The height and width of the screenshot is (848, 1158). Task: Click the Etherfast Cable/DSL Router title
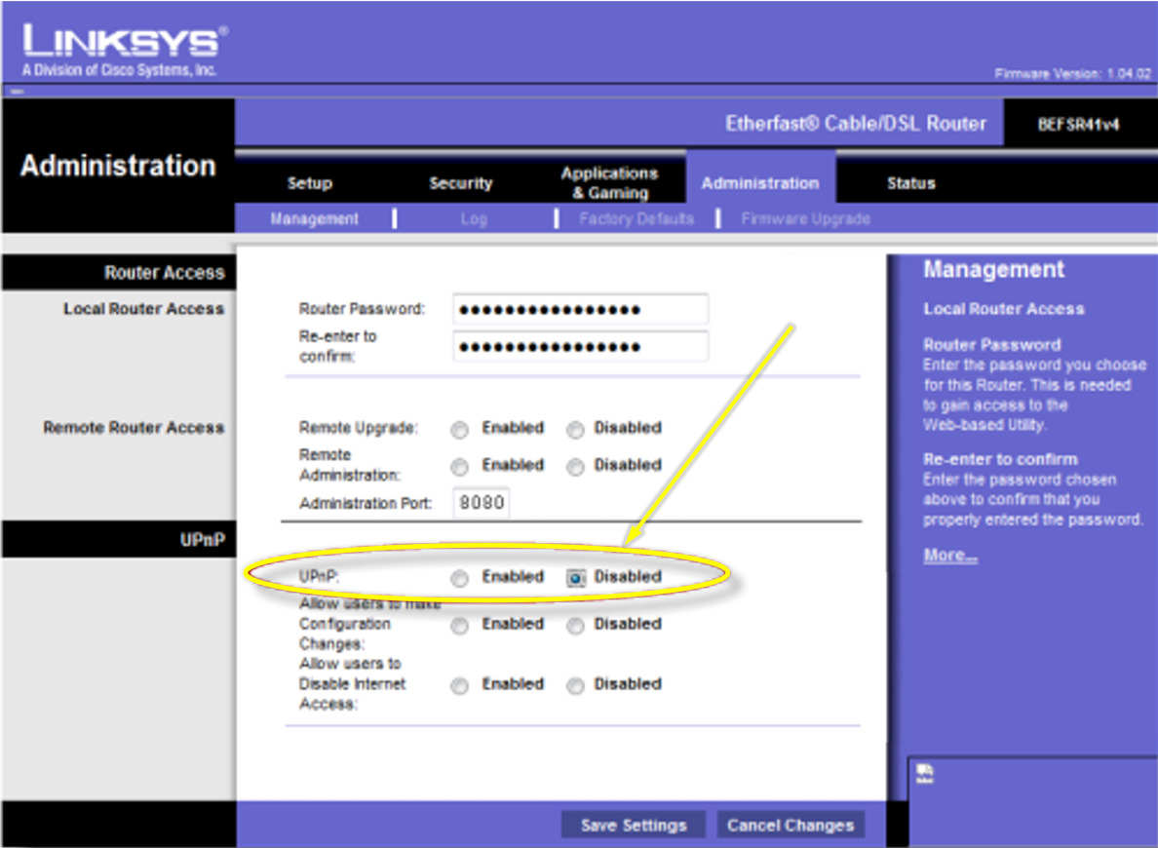(855, 124)
